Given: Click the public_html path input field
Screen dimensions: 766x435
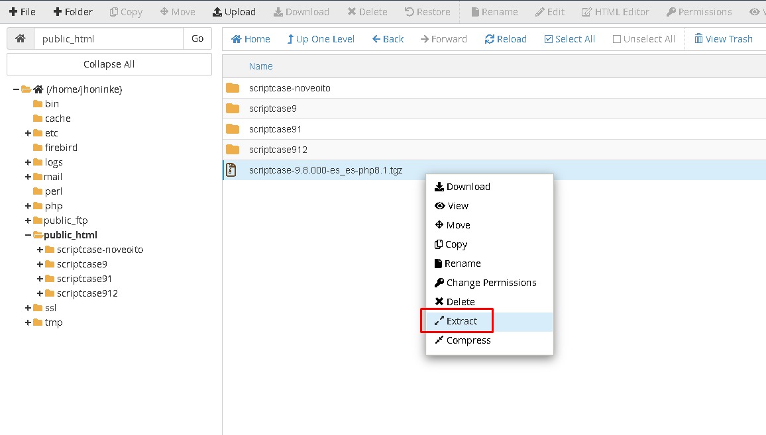Looking at the screenshot, I should 109,38.
